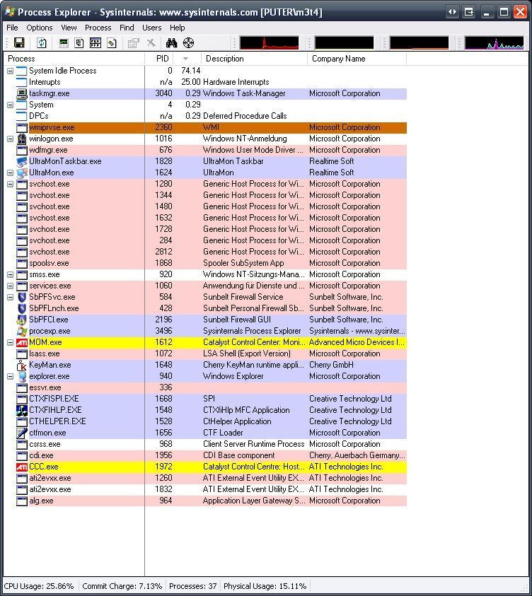Click the 'Sunbelt Firewall GUI' description cell
532x596 pixels.
(237, 320)
